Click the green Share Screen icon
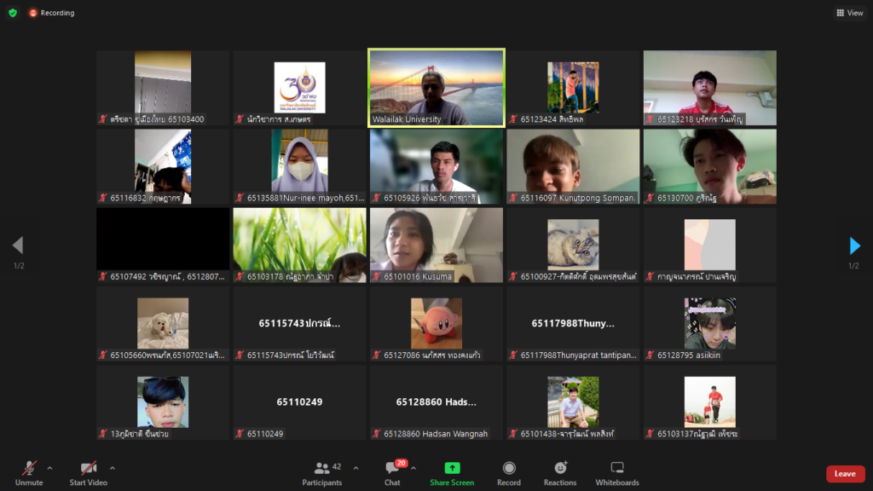 coord(452,468)
